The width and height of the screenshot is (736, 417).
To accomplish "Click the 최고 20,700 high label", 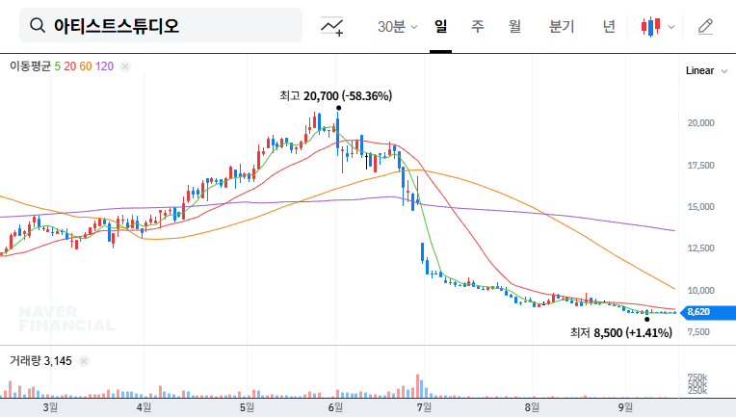I will (335, 96).
